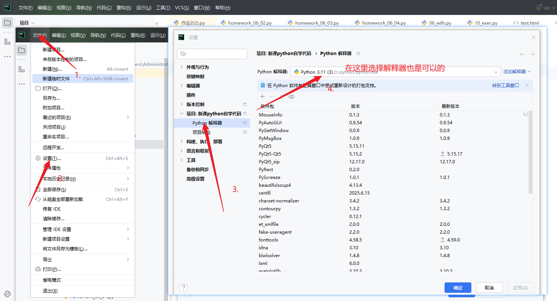
Task: Switch to the 10_exer.py tab
Action: [482, 23]
